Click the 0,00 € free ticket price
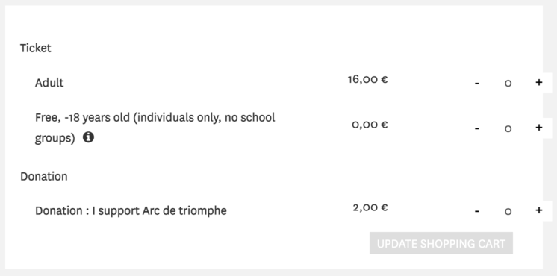Viewport: 557px width, 276px height. [x=370, y=125]
